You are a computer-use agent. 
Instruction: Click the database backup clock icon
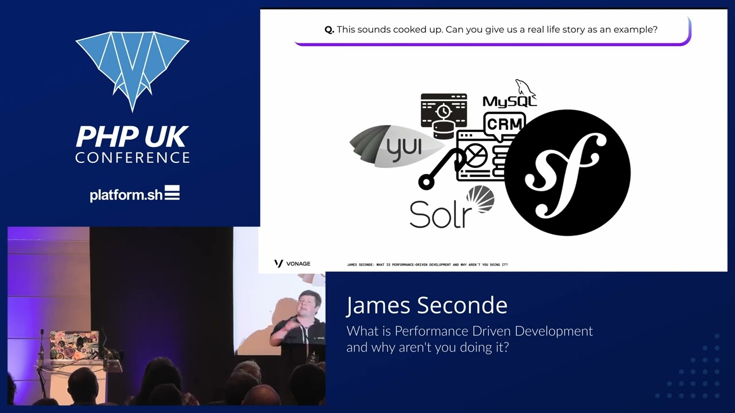[x=443, y=116]
